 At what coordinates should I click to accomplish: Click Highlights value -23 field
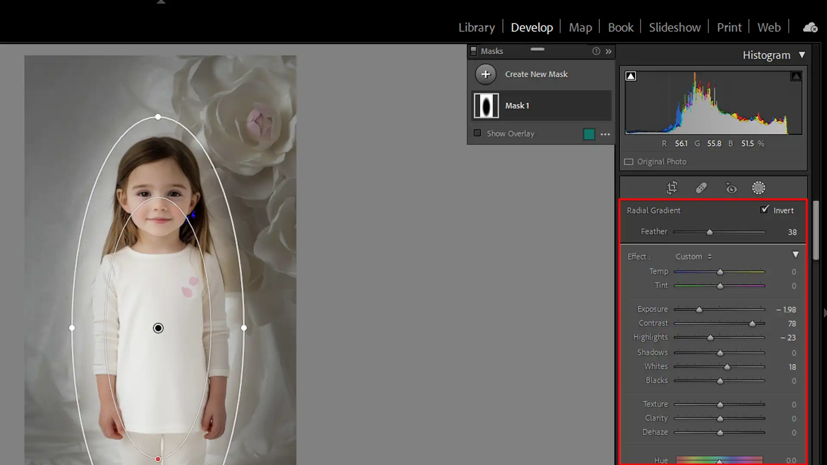point(788,338)
